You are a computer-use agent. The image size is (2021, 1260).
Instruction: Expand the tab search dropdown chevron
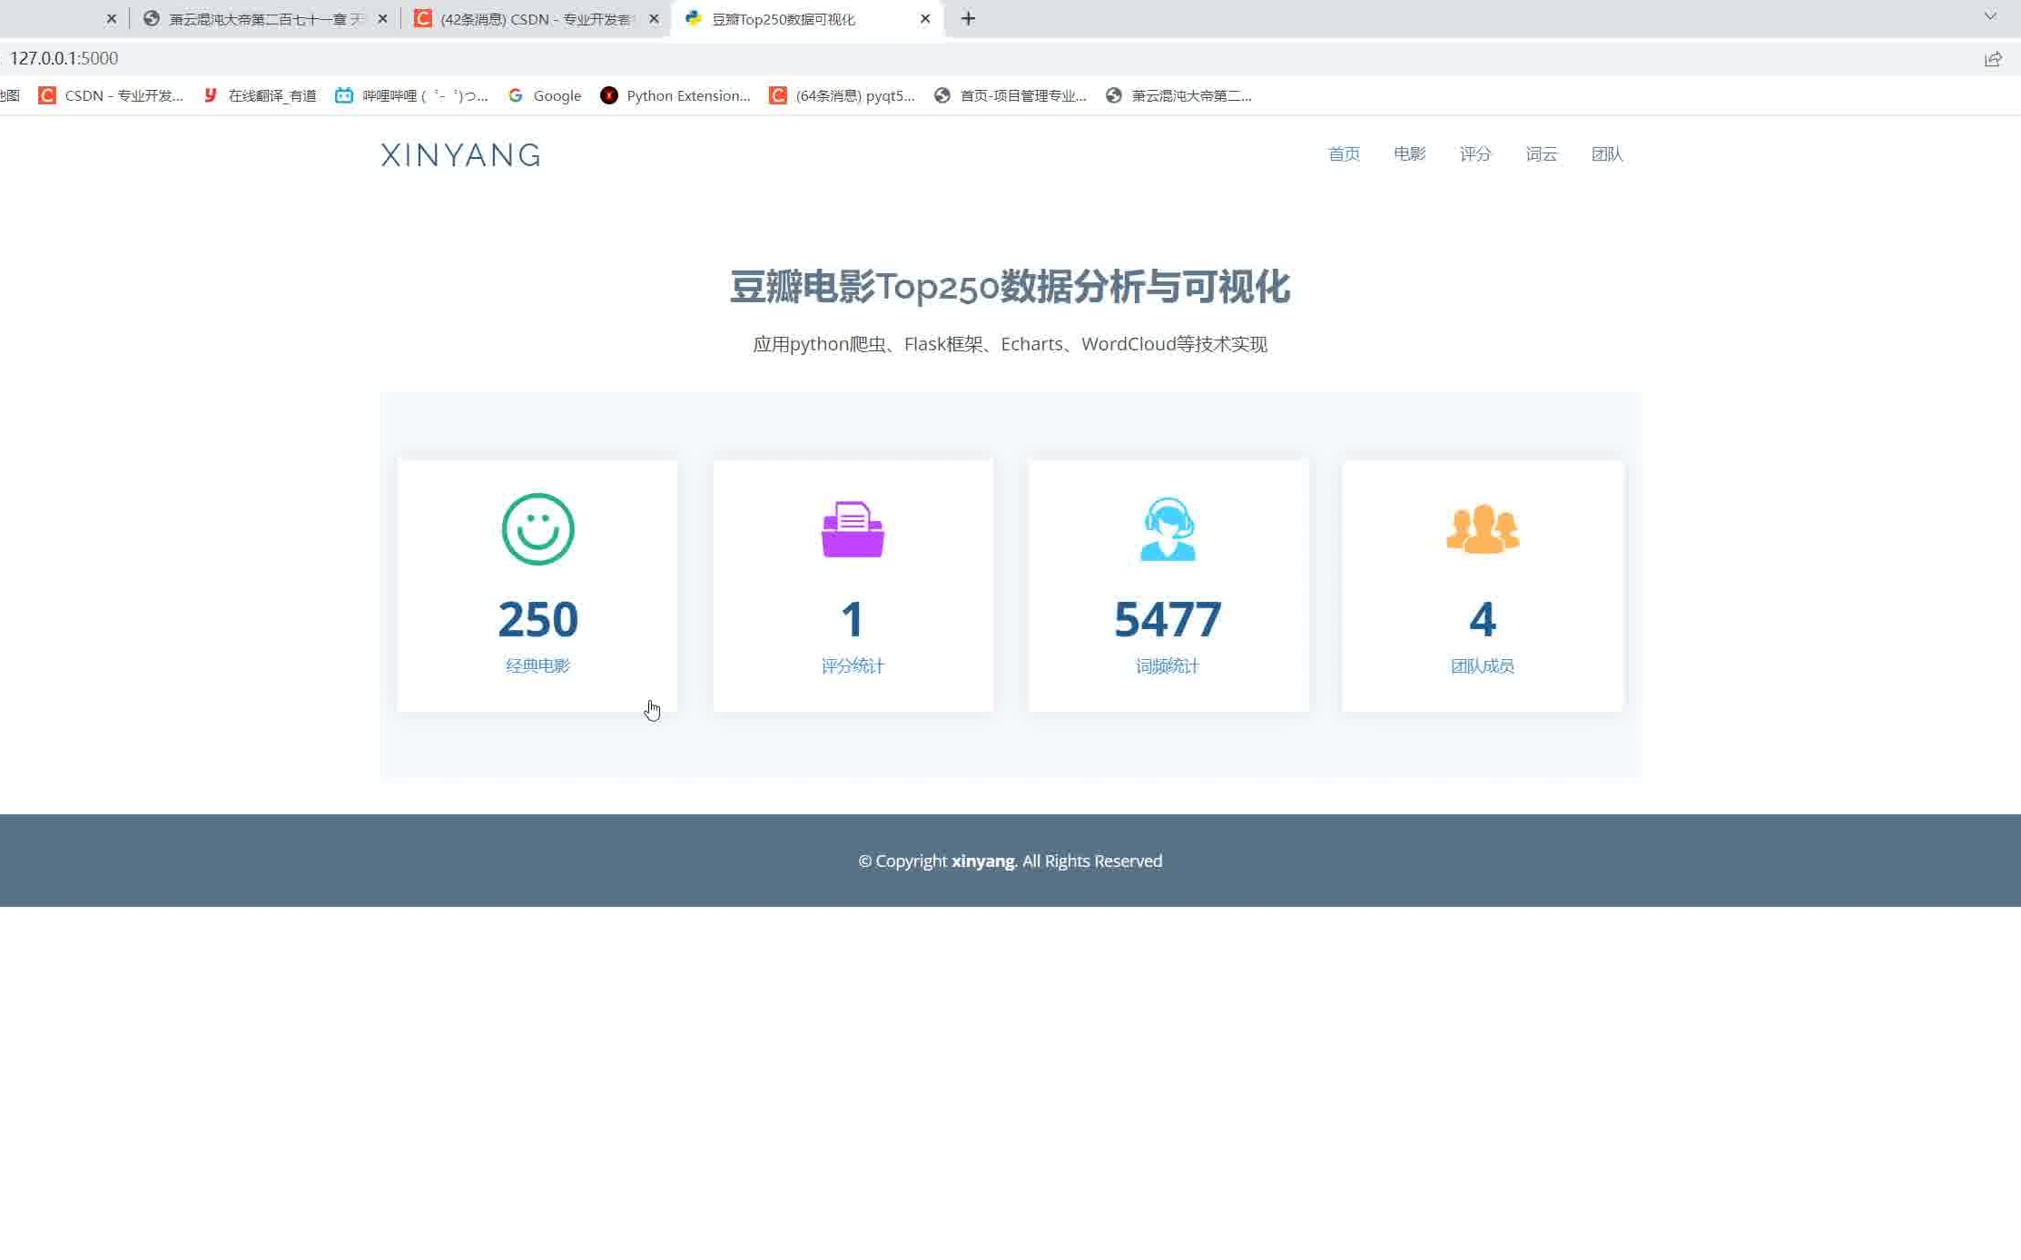(1990, 16)
